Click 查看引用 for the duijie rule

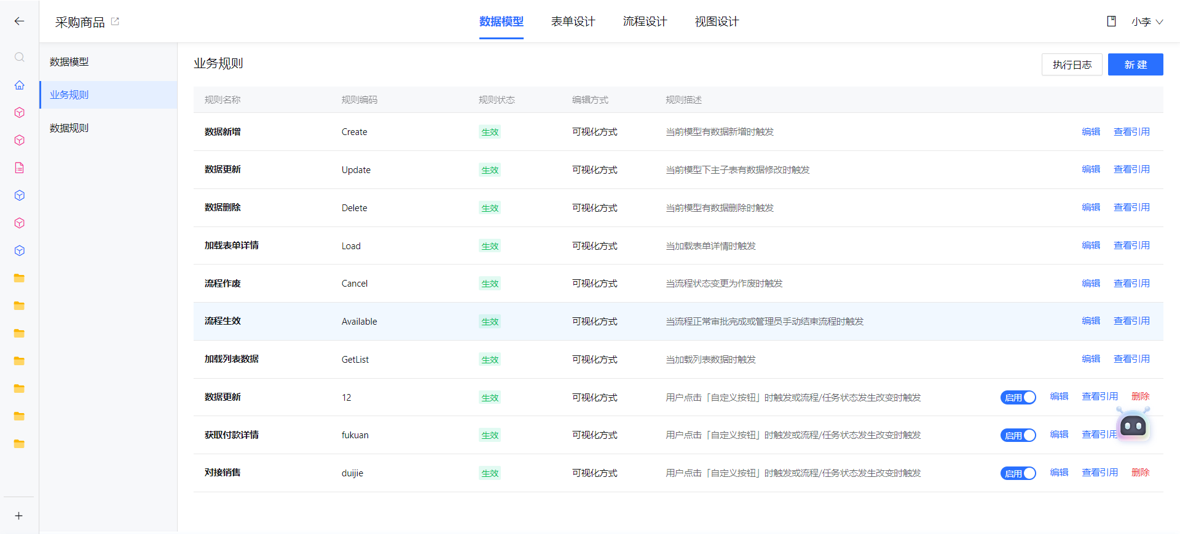[x=1099, y=472]
